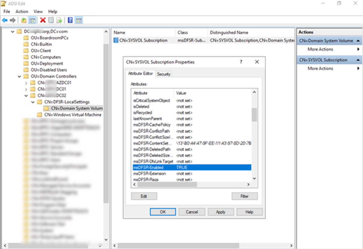Click the Up One Level folder icon
This screenshot has height=249, width=363.
24,20
